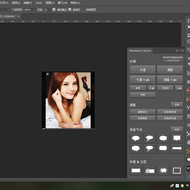Click the 反向 button beside 语音气泡
This screenshot has width=190, height=190.
click(177, 129)
